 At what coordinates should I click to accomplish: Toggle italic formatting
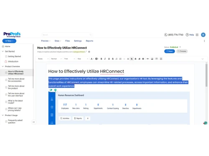pos(105,59)
